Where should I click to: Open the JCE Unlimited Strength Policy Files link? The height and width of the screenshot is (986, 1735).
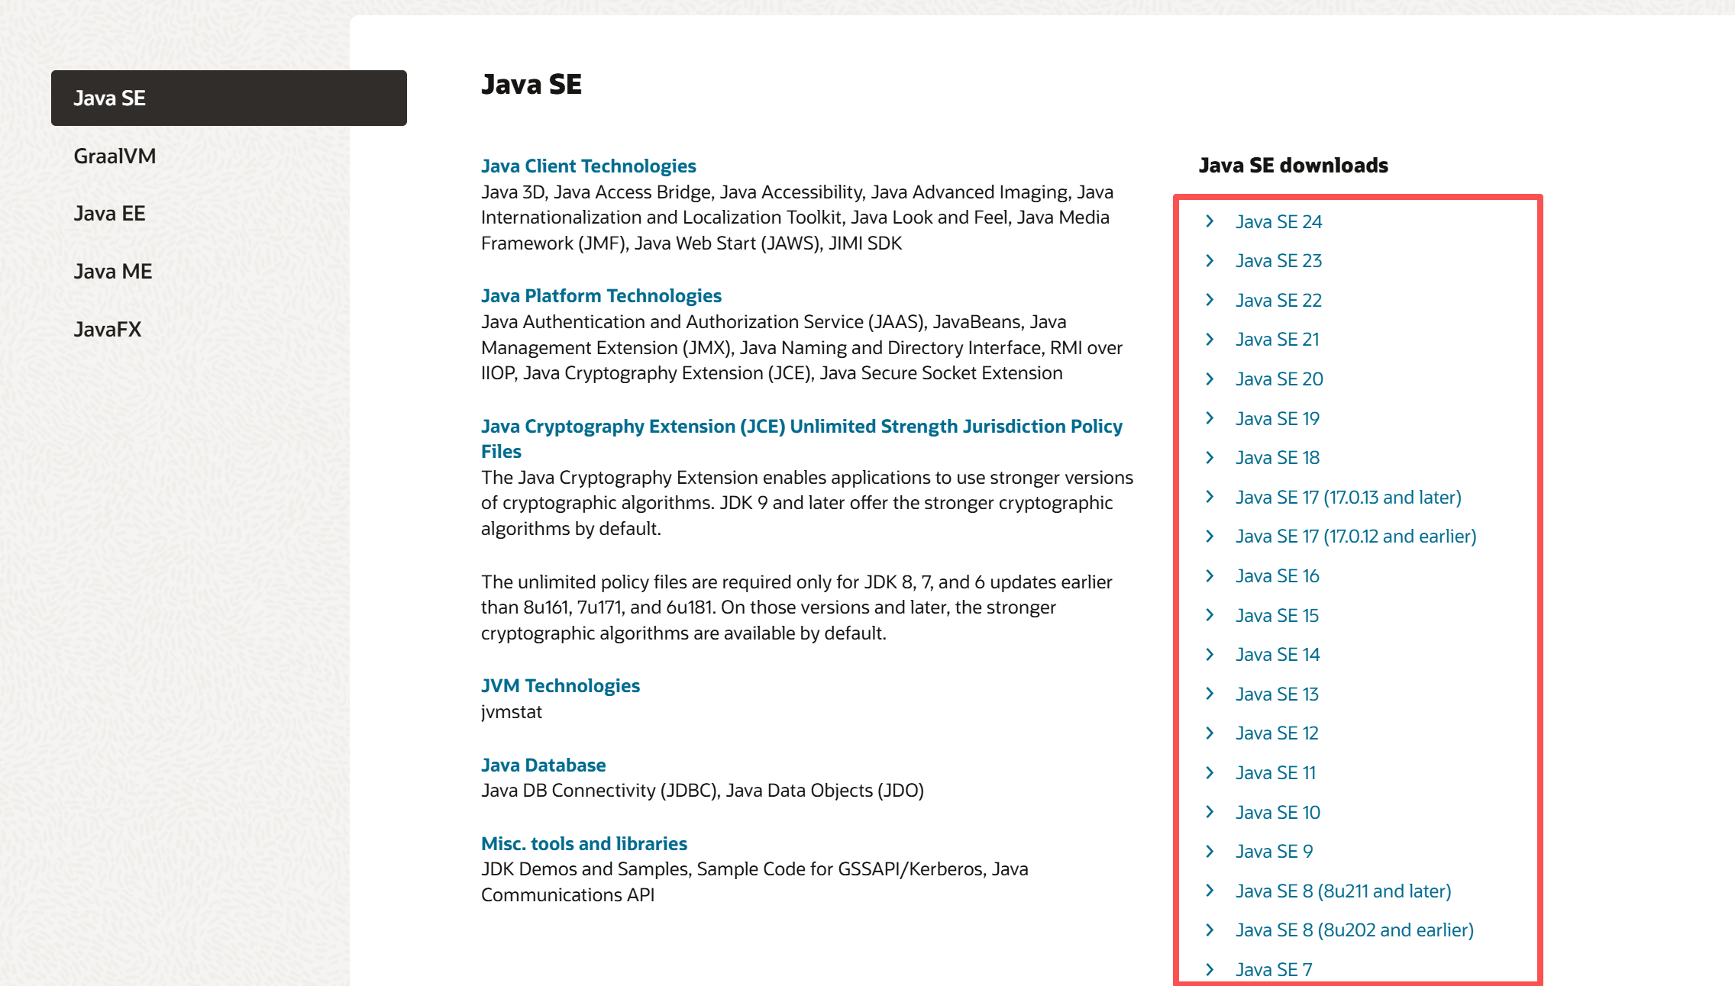pyautogui.click(x=801, y=427)
